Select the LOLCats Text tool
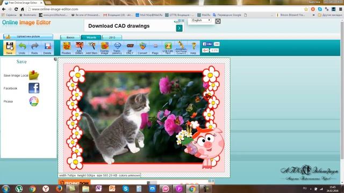Screen dimensions: 344x193 168,48
